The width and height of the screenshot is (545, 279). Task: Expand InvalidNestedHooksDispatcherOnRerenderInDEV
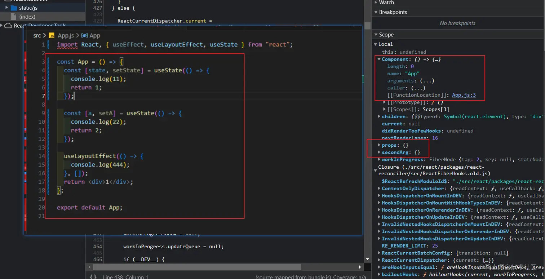pos(379,231)
